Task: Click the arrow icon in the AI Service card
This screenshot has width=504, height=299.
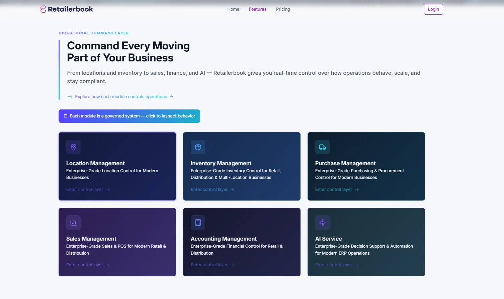Action: (357, 265)
